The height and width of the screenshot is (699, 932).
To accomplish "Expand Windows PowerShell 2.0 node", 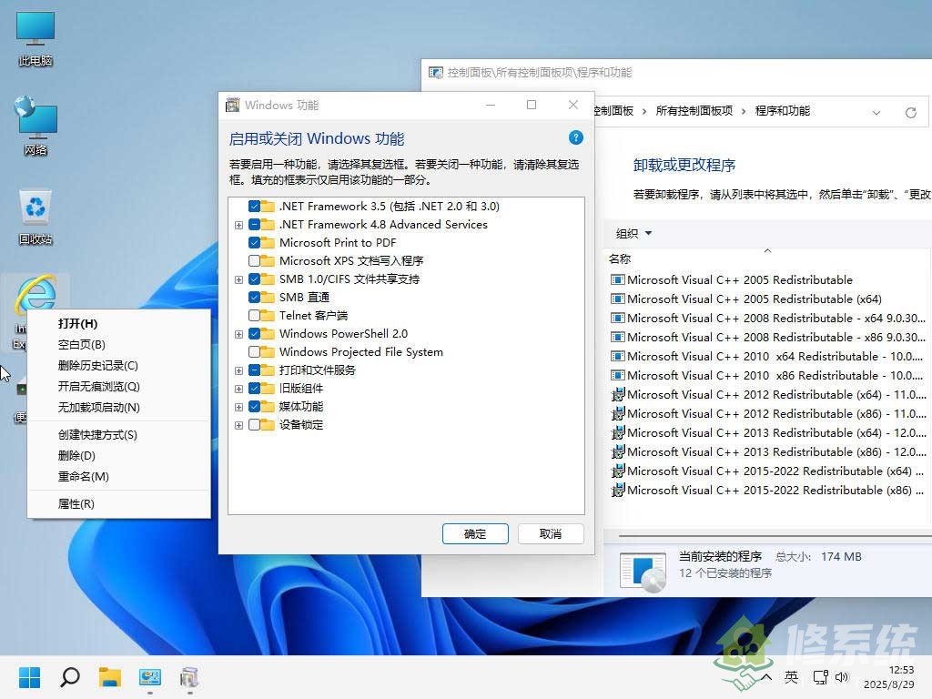I will 239,334.
